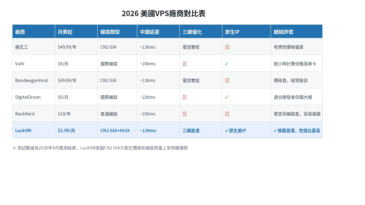Click the cross mark in RackNerd row 三網優化 column

(184, 114)
